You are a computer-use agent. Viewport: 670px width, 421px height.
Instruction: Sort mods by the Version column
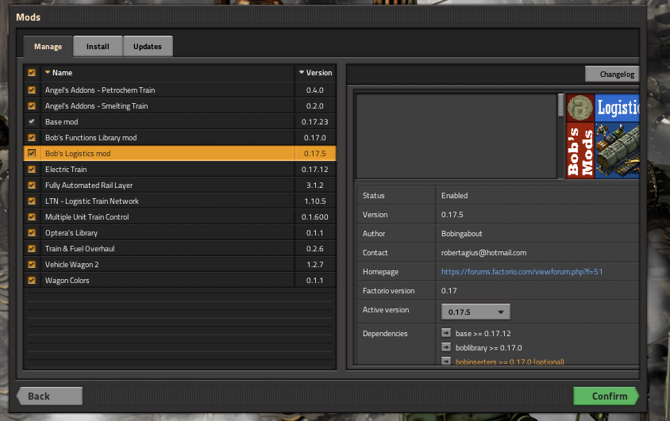315,73
